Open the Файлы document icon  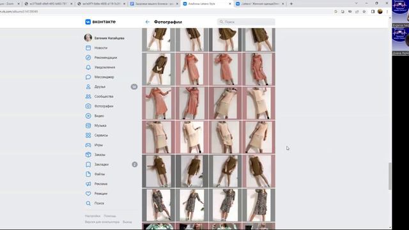pos(88,174)
